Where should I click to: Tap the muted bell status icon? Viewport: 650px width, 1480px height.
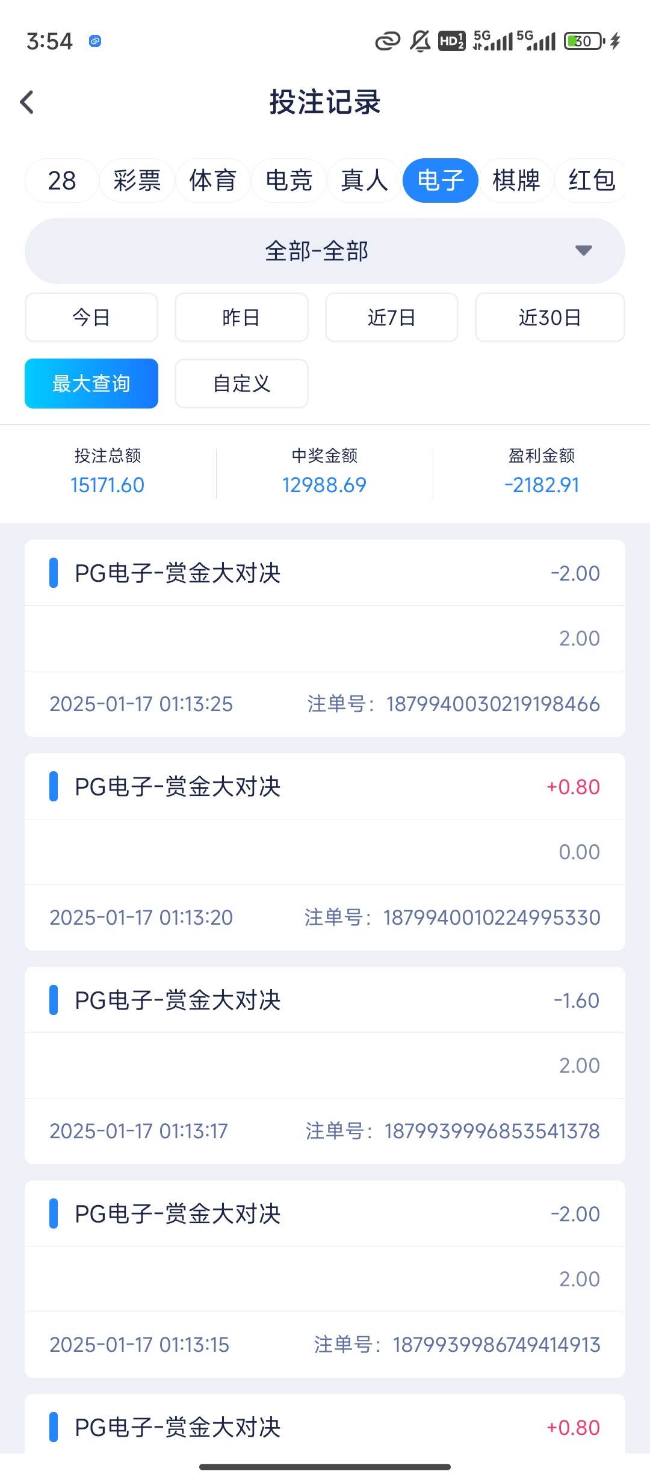tap(420, 41)
